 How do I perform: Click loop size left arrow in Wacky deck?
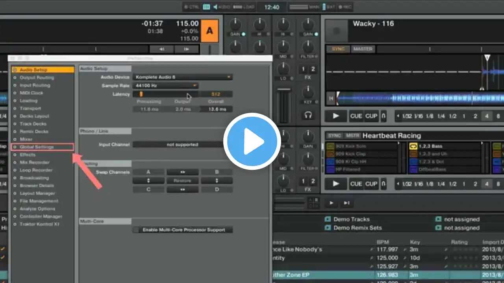click(x=397, y=116)
